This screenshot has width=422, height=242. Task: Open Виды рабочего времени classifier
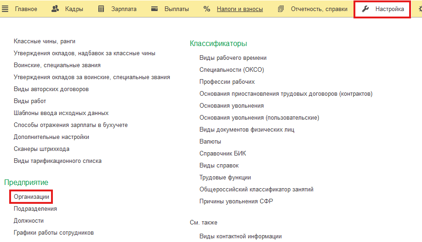pyautogui.click(x=233, y=58)
